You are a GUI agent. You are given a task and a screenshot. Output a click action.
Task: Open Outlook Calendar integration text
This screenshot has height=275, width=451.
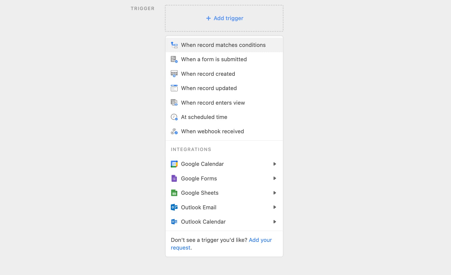click(203, 222)
